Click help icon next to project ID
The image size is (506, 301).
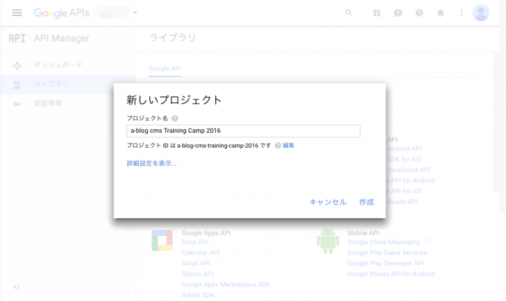tap(278, 146)
